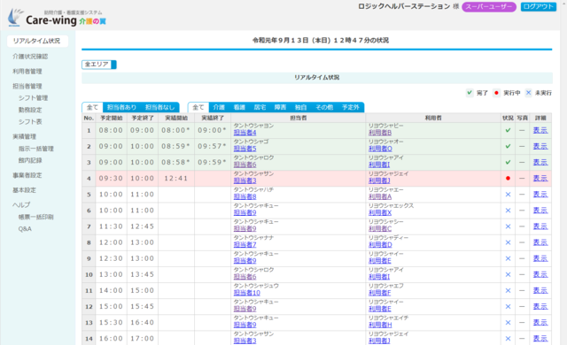Image resolution: width=567 pixels, height=345 pixels.
Task: Filter by 居宅 service tab
Action: 260,107
